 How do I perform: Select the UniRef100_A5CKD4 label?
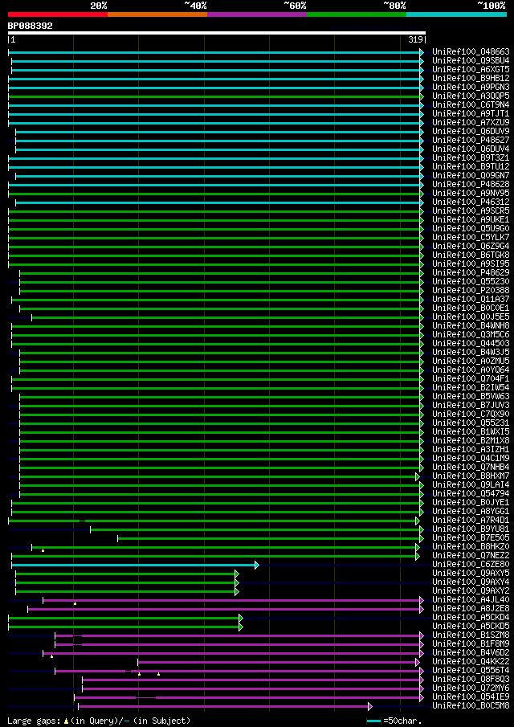[471, 618]
